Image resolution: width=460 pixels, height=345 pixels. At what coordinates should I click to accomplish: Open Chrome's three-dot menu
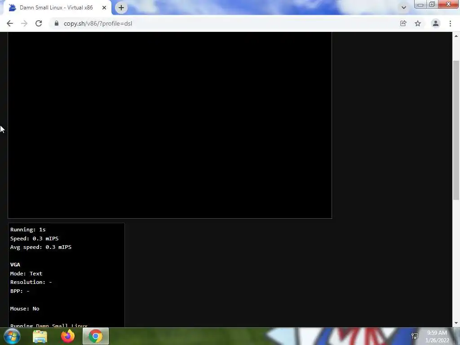450,23
